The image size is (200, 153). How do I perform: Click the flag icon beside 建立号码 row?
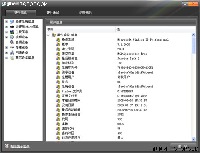pos(58,49)
